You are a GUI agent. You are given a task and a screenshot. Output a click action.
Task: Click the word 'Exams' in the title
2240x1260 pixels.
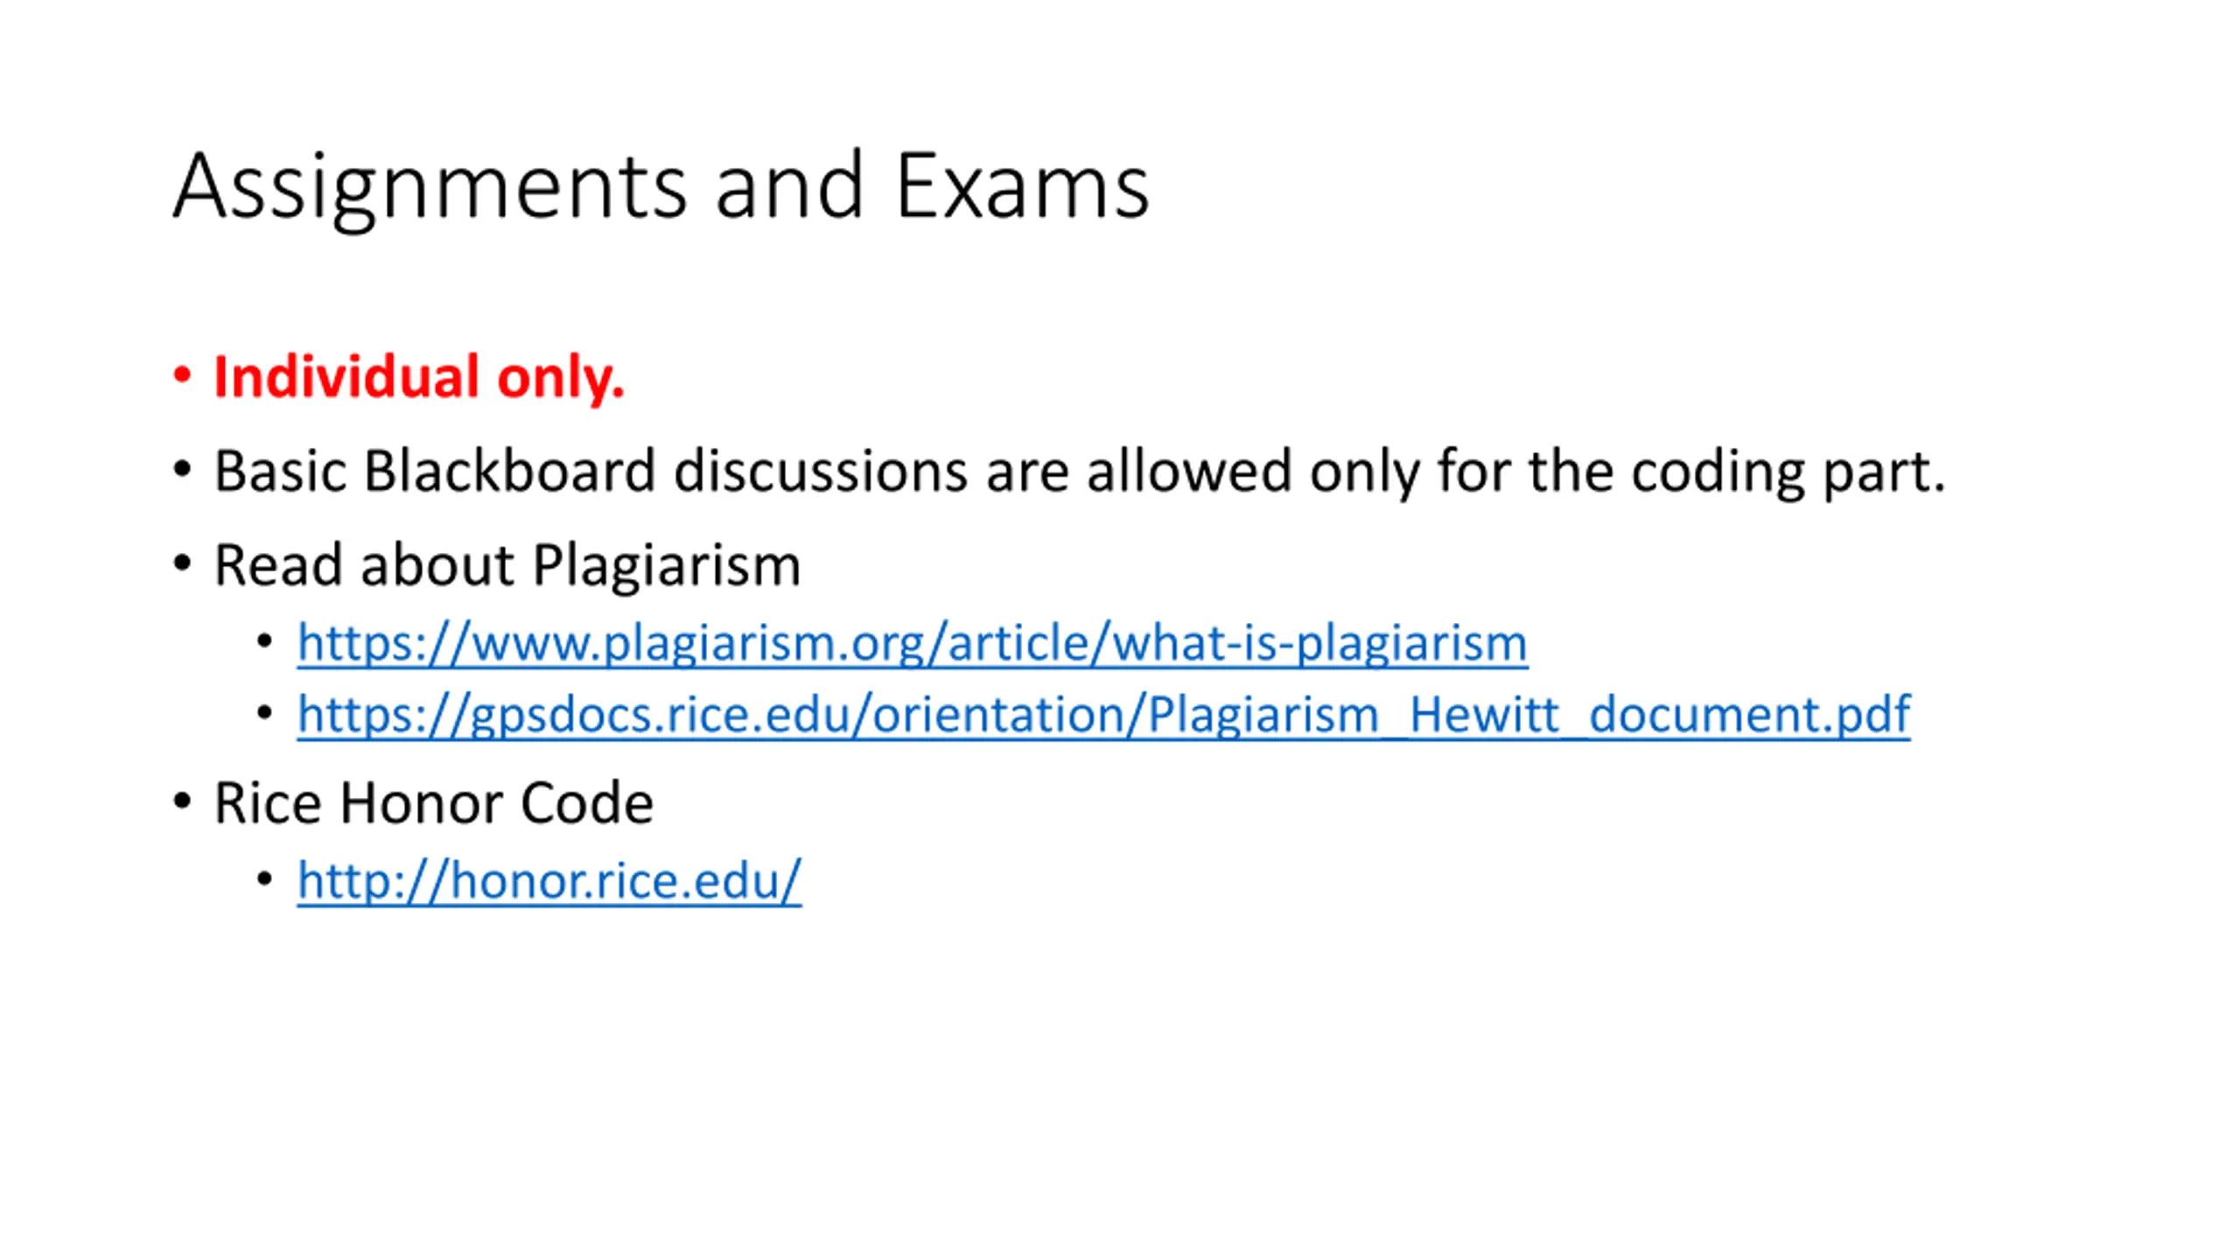[x=1022, y=185]
